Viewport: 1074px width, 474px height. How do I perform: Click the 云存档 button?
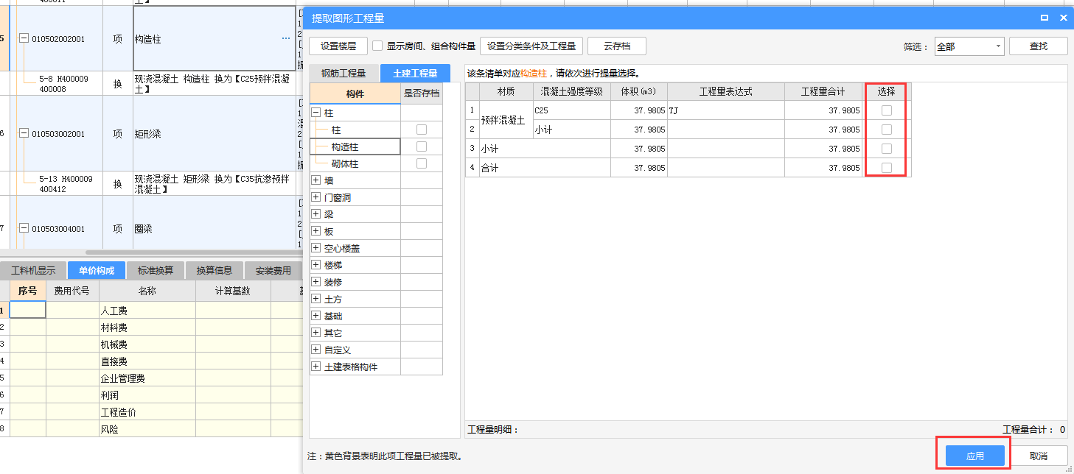[x=617, y=46]
